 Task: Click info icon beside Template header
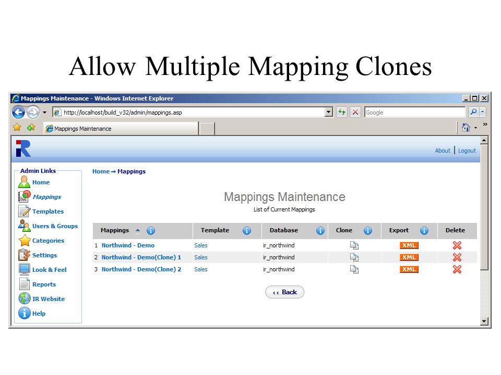point(247,231)
